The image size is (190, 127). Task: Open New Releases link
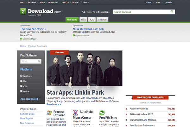click(x=27, y=123)
